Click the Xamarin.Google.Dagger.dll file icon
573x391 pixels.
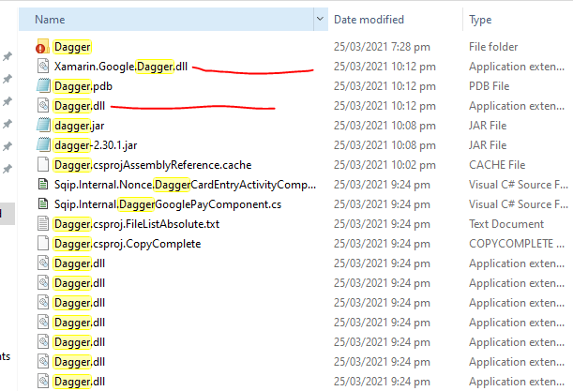(x=43, y=67)
